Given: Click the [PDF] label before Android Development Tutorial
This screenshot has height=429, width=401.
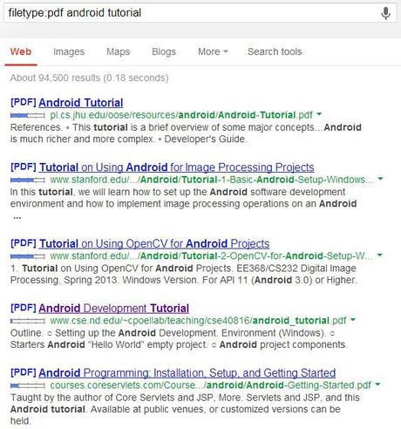Looking at the screenshot, I should (x=24, y=308).
